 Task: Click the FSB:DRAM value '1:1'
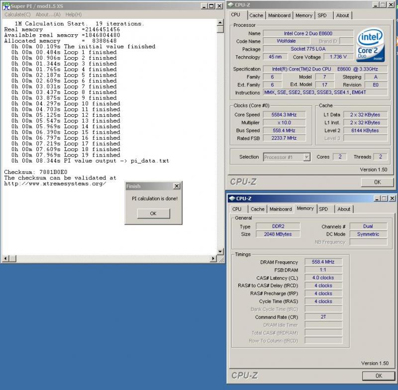tap(323, 270)
